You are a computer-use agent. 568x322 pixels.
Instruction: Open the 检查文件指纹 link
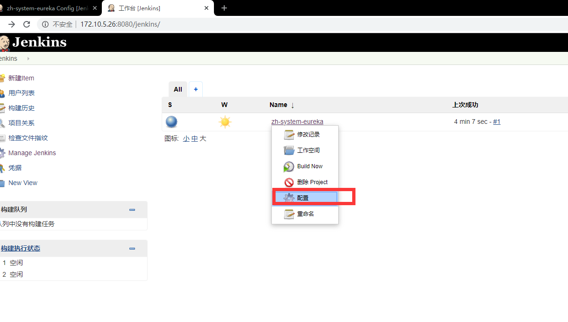pos(28,138)
